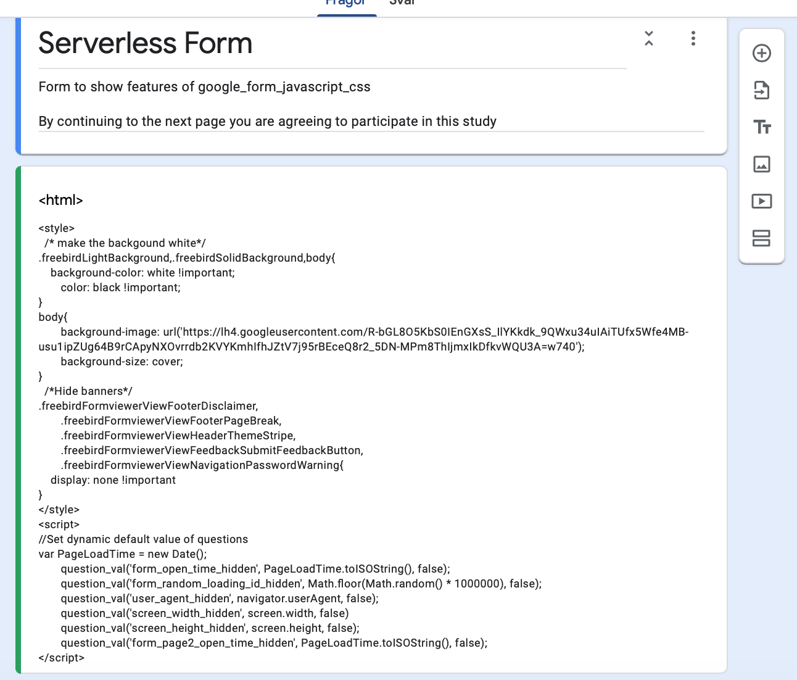
Task: Add a video from the sidebar
Action: tap(762, 201)
